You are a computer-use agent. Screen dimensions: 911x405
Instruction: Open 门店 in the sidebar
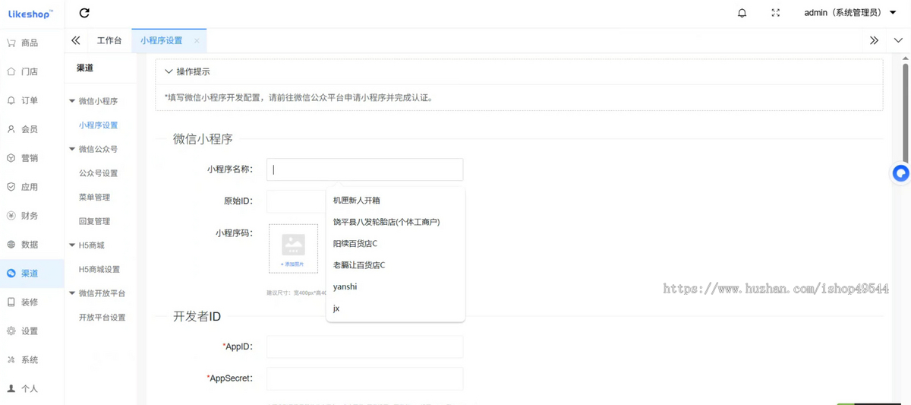click(x=32, y=71)
